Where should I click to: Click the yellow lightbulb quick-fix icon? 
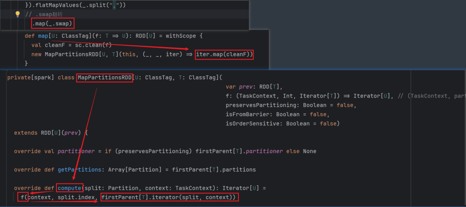(x=18, y=14)
